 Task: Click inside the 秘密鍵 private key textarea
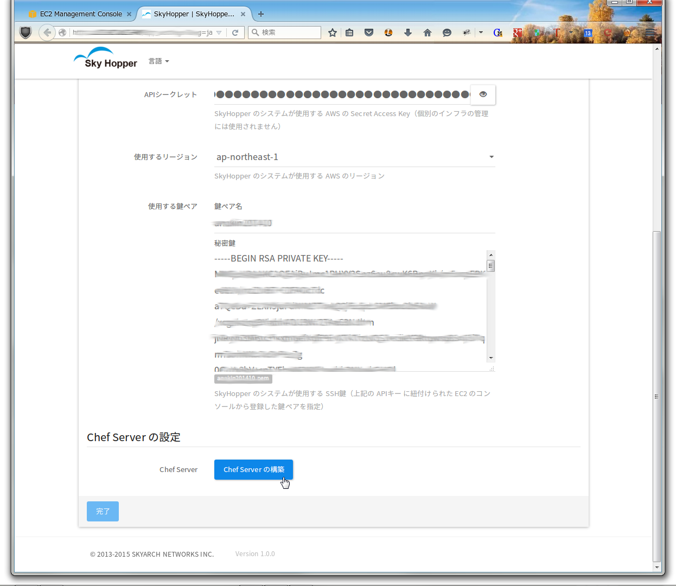[350, 311]
